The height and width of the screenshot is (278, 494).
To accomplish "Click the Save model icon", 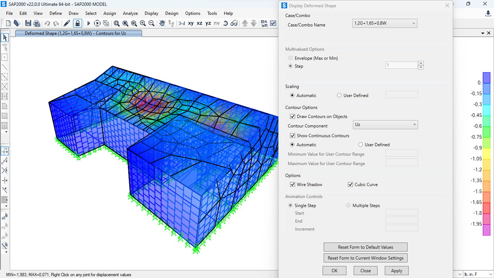I will point(28,23).
